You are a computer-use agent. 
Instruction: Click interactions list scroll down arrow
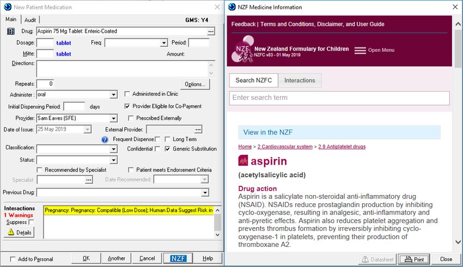[x=218, y=235]
